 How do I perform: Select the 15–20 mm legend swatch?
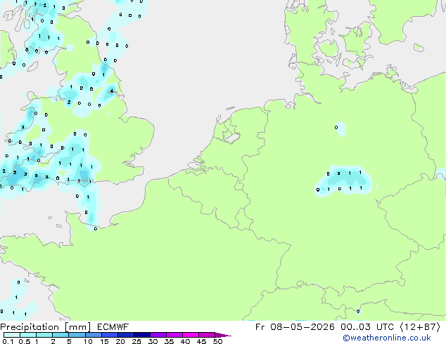[109, 335]
